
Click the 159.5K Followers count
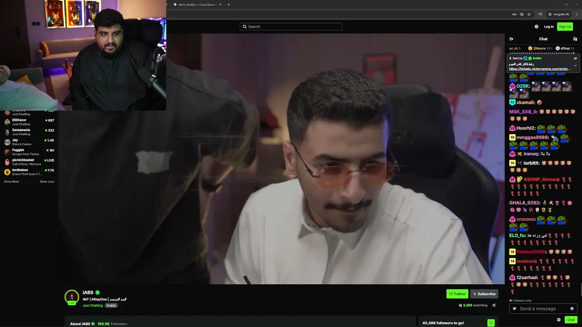(112, 324)
